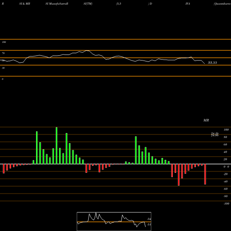Click the 'MR' label above the bar chart
The width and height of the screenshot is (231, 231).
tap(206, 120)
